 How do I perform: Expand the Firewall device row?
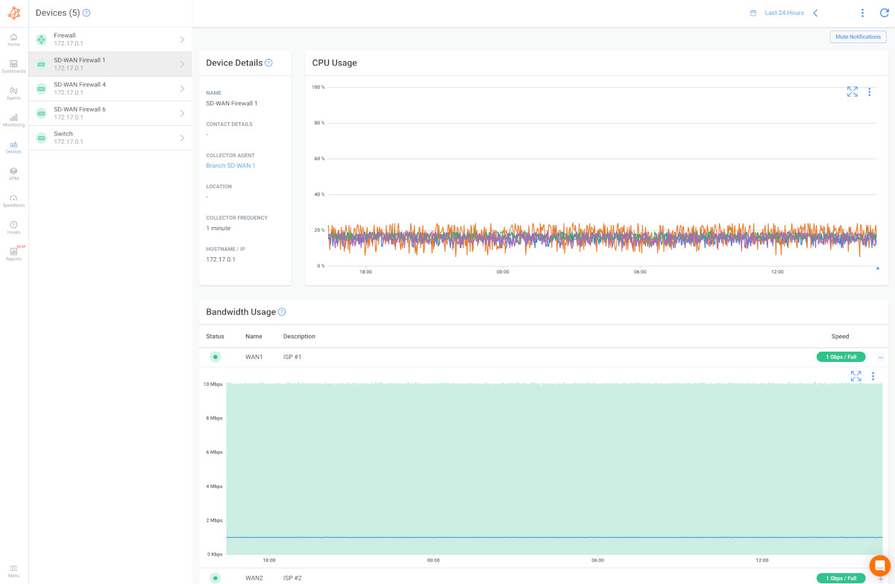(x=181, y=39)
